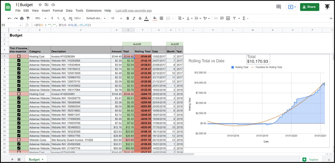Insert chart icon in toolbar
Viewport: 335px width, 163px height.
point(228,18)
